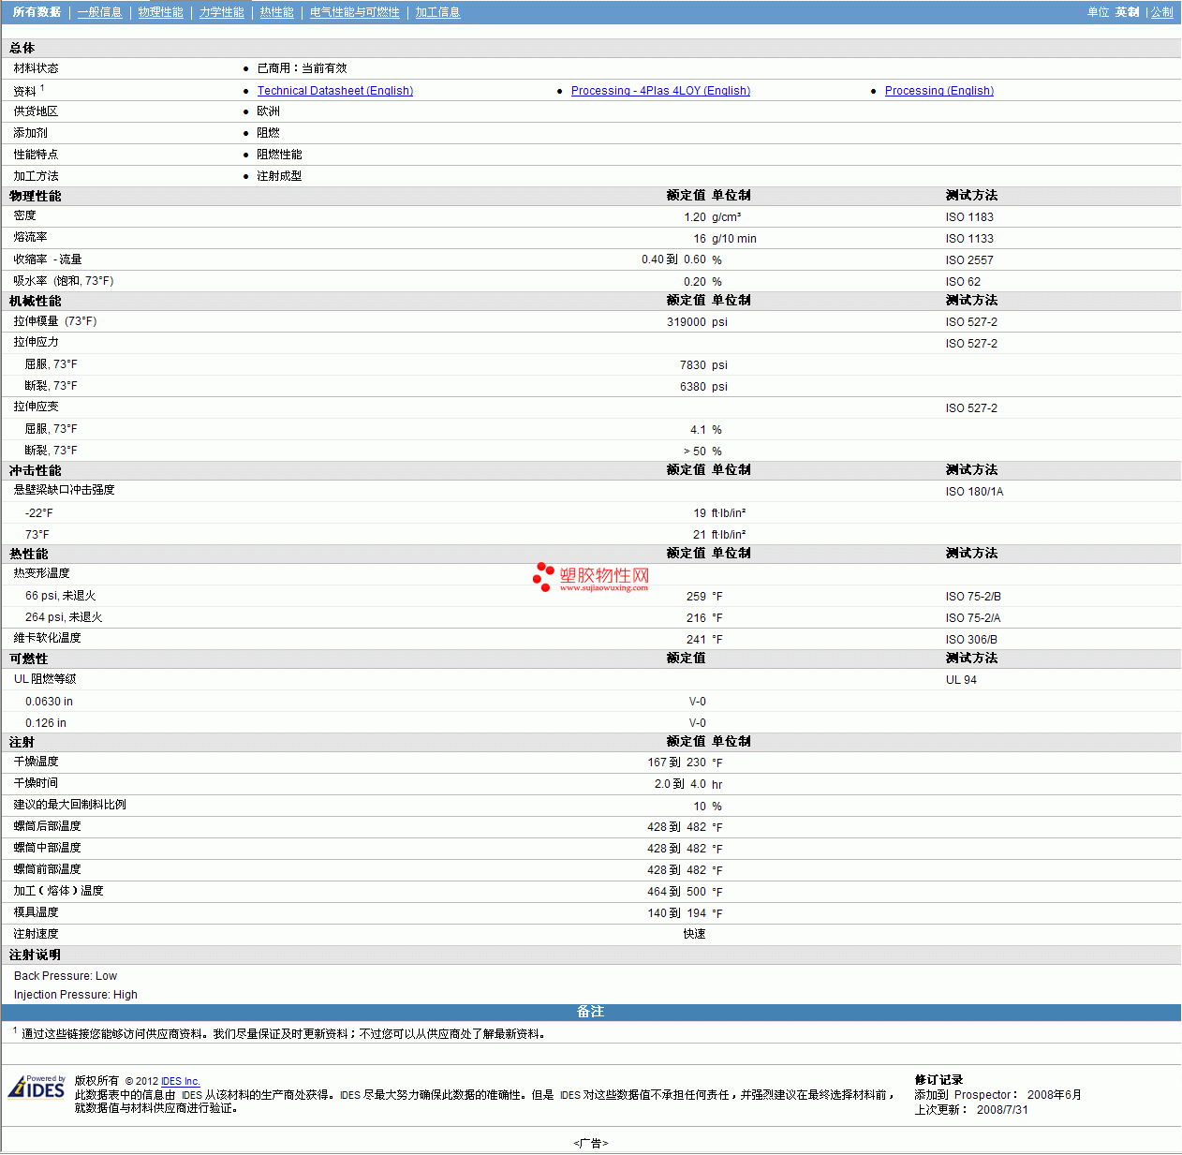
Task: Visit the IDES Inc. copyright link
Action: 180,1081
